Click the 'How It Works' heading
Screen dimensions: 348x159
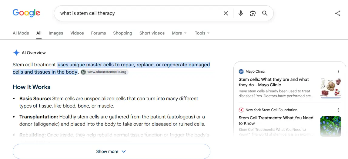tap(32, 87)
